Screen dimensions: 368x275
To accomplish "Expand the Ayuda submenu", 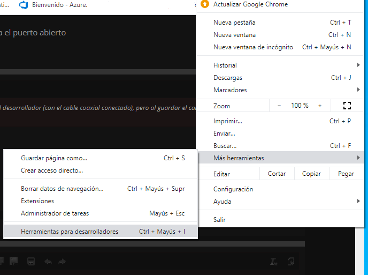I will 282,202.
